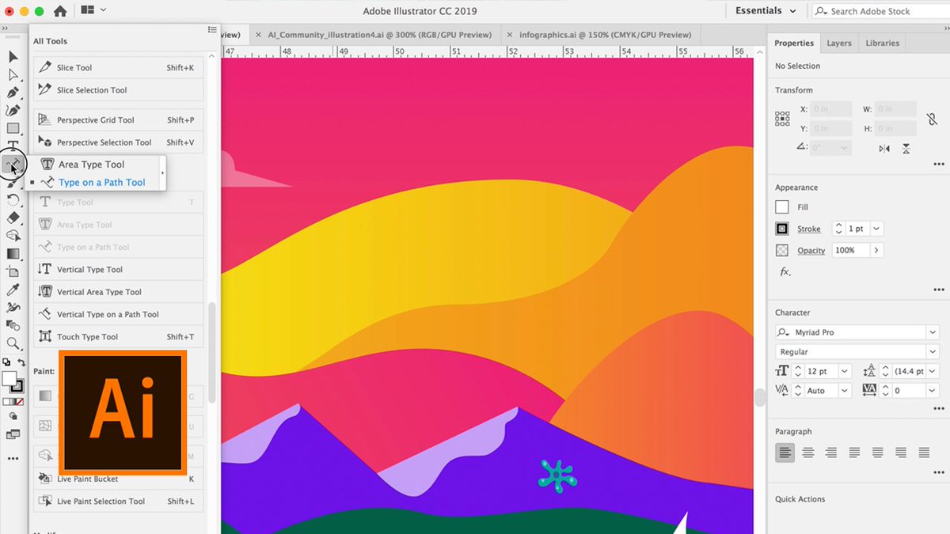Select the Type tool in toolbar

[x=13, y=146]
